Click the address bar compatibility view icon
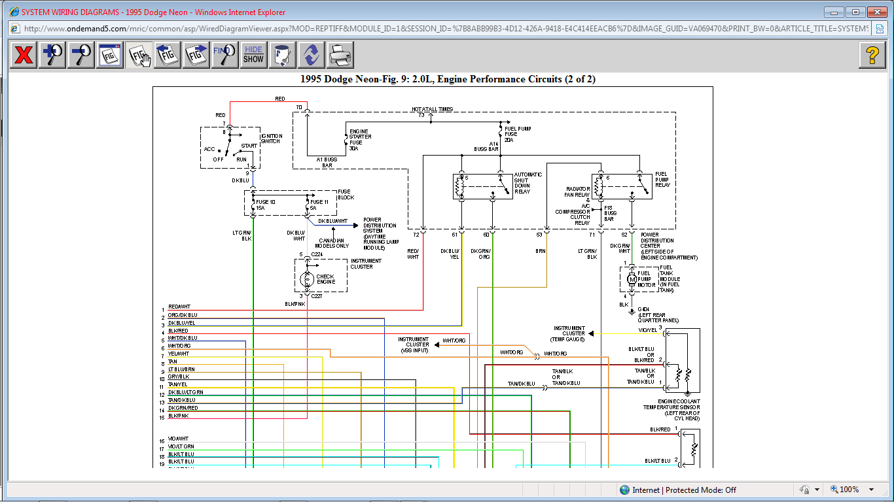This screenshot has width=894, height=502. tap(880, 29)
